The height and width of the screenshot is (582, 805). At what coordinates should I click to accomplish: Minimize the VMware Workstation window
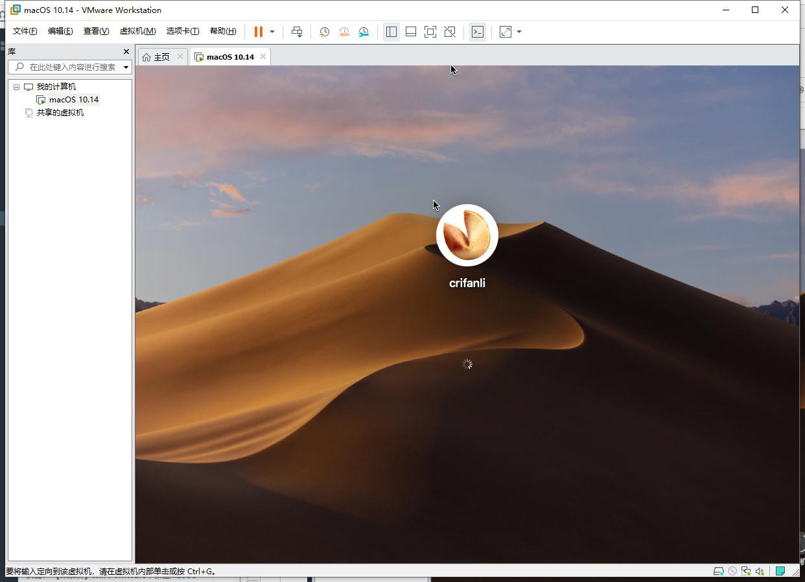[726, 10]
